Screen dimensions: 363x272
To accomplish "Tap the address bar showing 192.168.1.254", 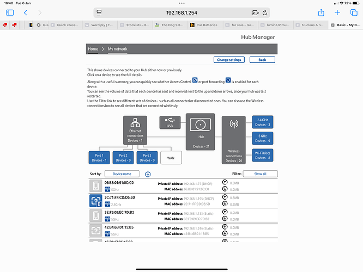I will (181, 12).
